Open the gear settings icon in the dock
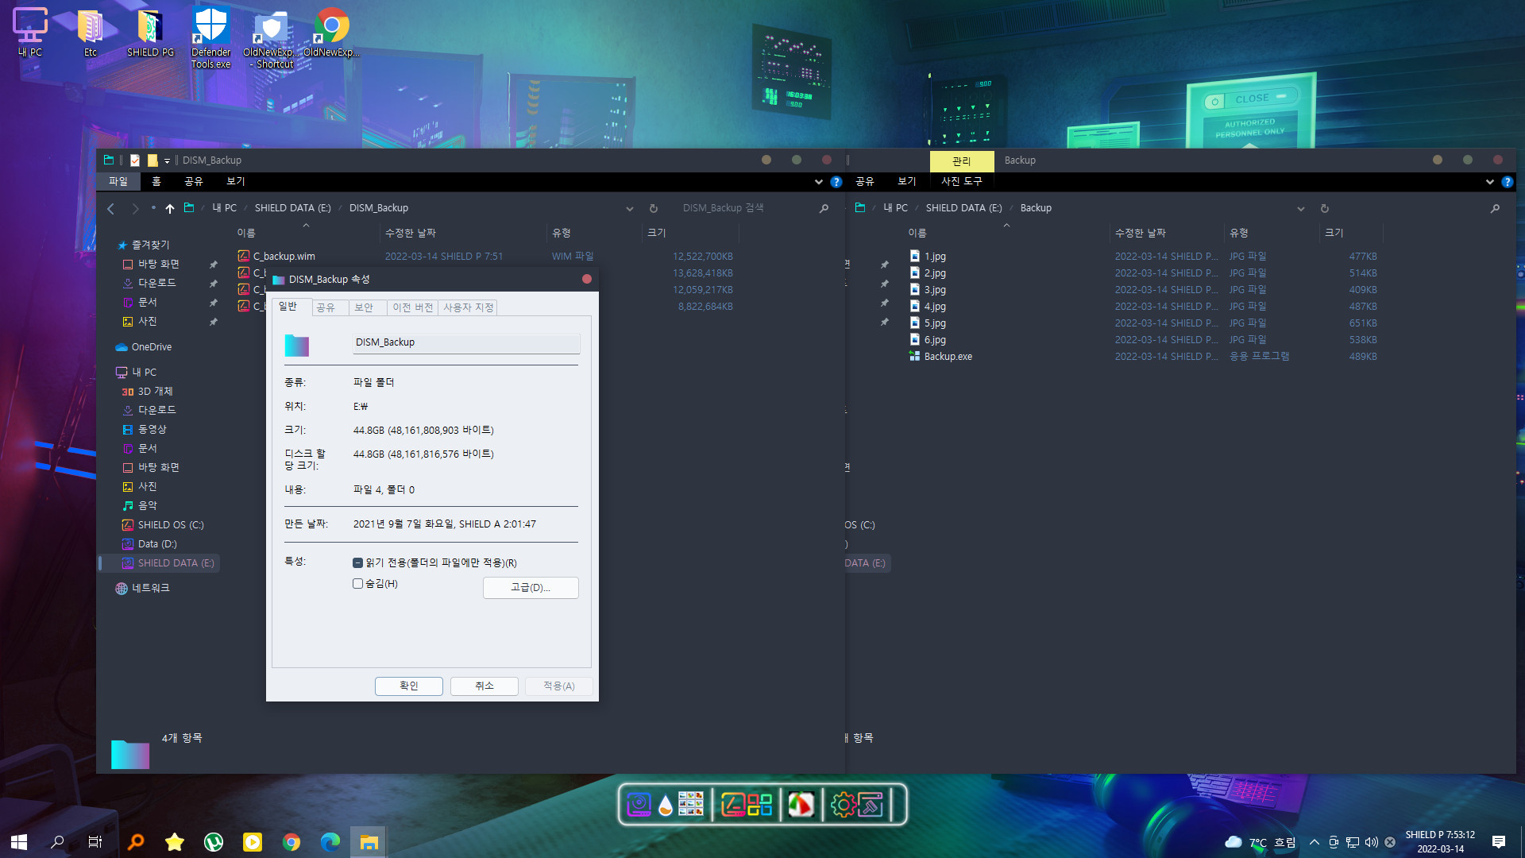 point(843,805)
